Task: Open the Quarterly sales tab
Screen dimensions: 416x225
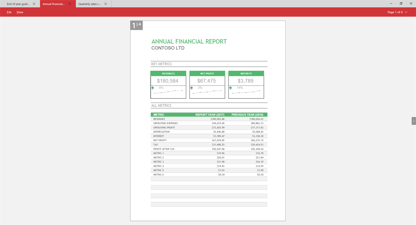Action: click(89, 4)
